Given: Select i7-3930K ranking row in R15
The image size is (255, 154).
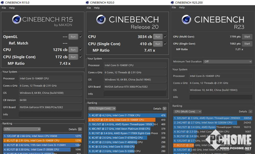Looking at the screenshot, I should [42, 150].
